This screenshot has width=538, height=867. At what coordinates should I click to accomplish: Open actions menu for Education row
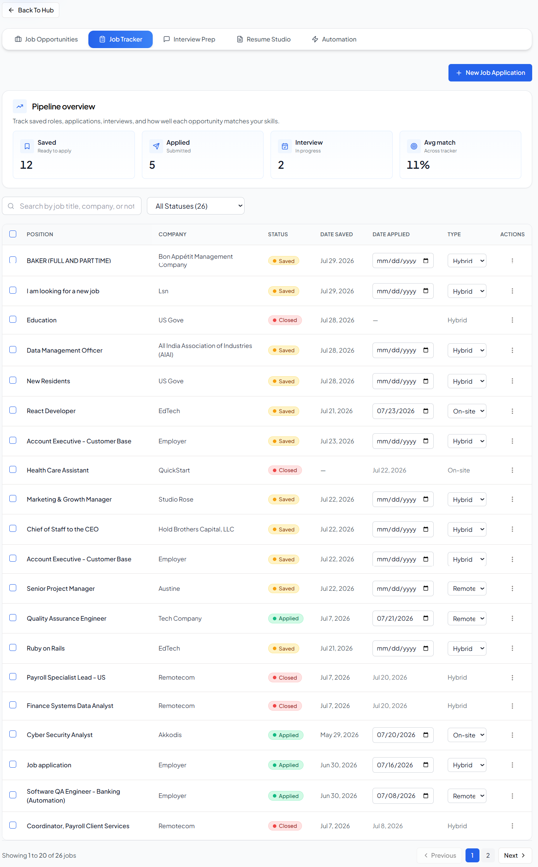coord(512,320)
